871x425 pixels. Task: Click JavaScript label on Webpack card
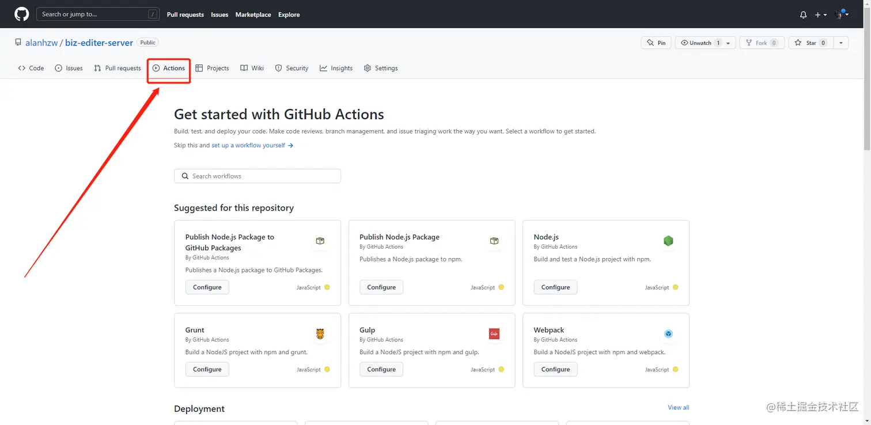[x=657, y=370]
